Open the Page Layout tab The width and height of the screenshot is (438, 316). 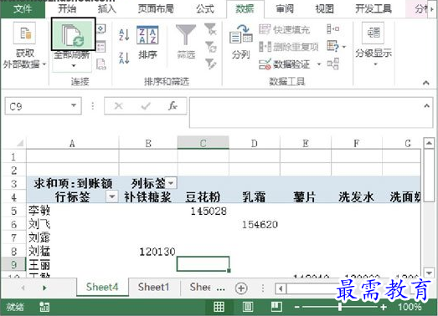(156, 8)
